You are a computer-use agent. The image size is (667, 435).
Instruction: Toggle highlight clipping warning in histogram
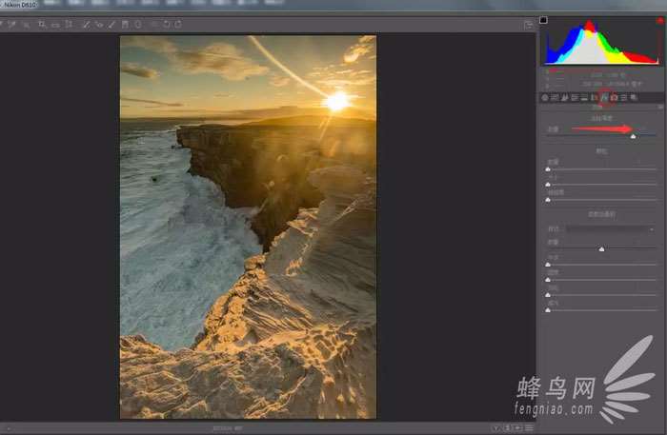(x=660, y=20)
